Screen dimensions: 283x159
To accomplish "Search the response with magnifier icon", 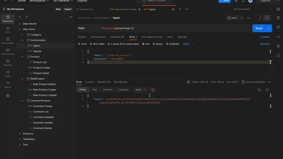I will (267, 90).
